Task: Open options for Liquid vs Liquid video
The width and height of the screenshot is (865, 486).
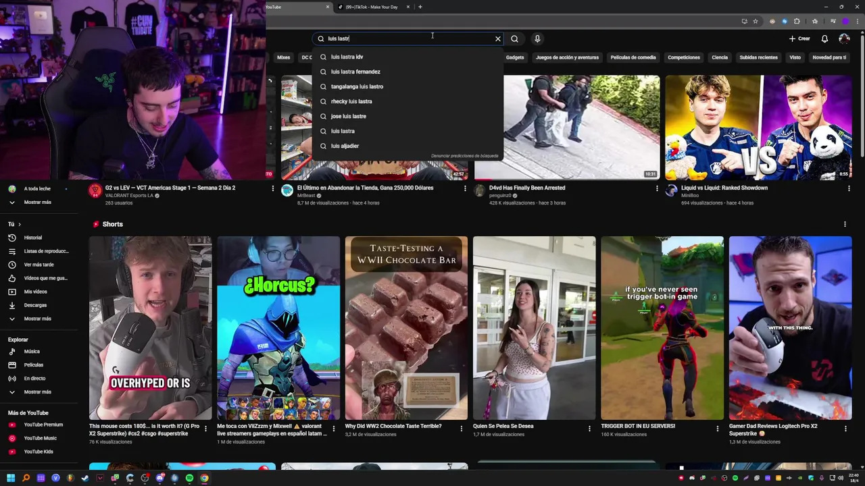Action: point(849,189)
